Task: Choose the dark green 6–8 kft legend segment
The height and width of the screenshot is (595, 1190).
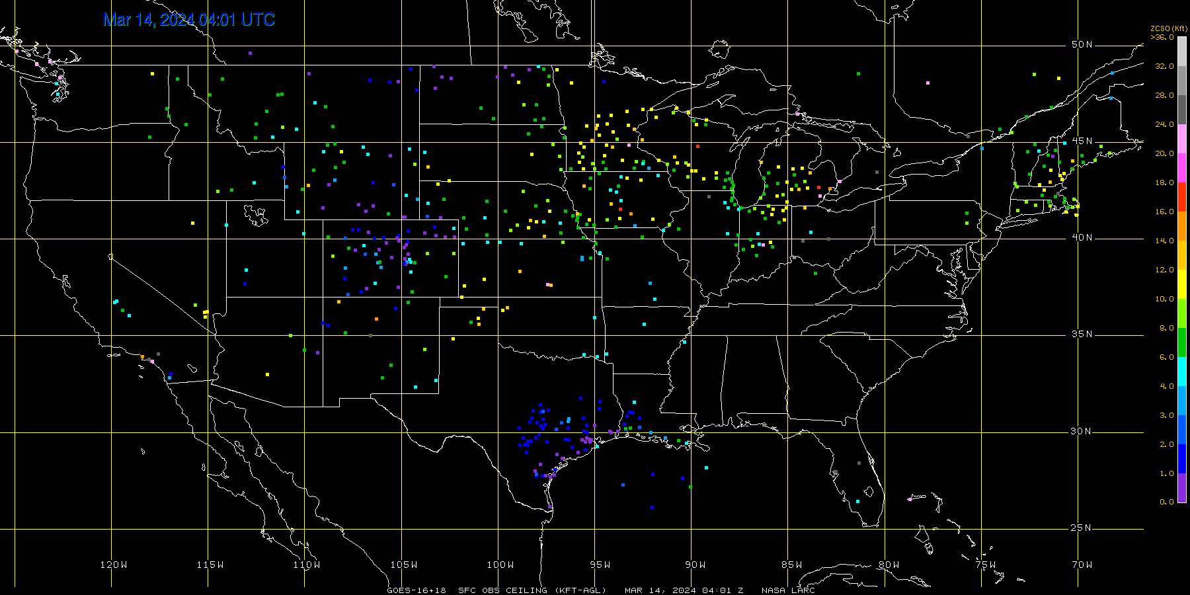Action: (x=1182, y=342)
